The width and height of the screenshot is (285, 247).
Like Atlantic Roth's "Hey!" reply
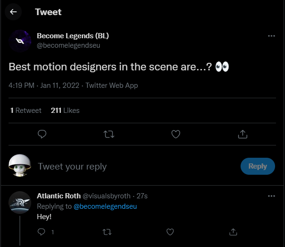click(x=170, y=232)
